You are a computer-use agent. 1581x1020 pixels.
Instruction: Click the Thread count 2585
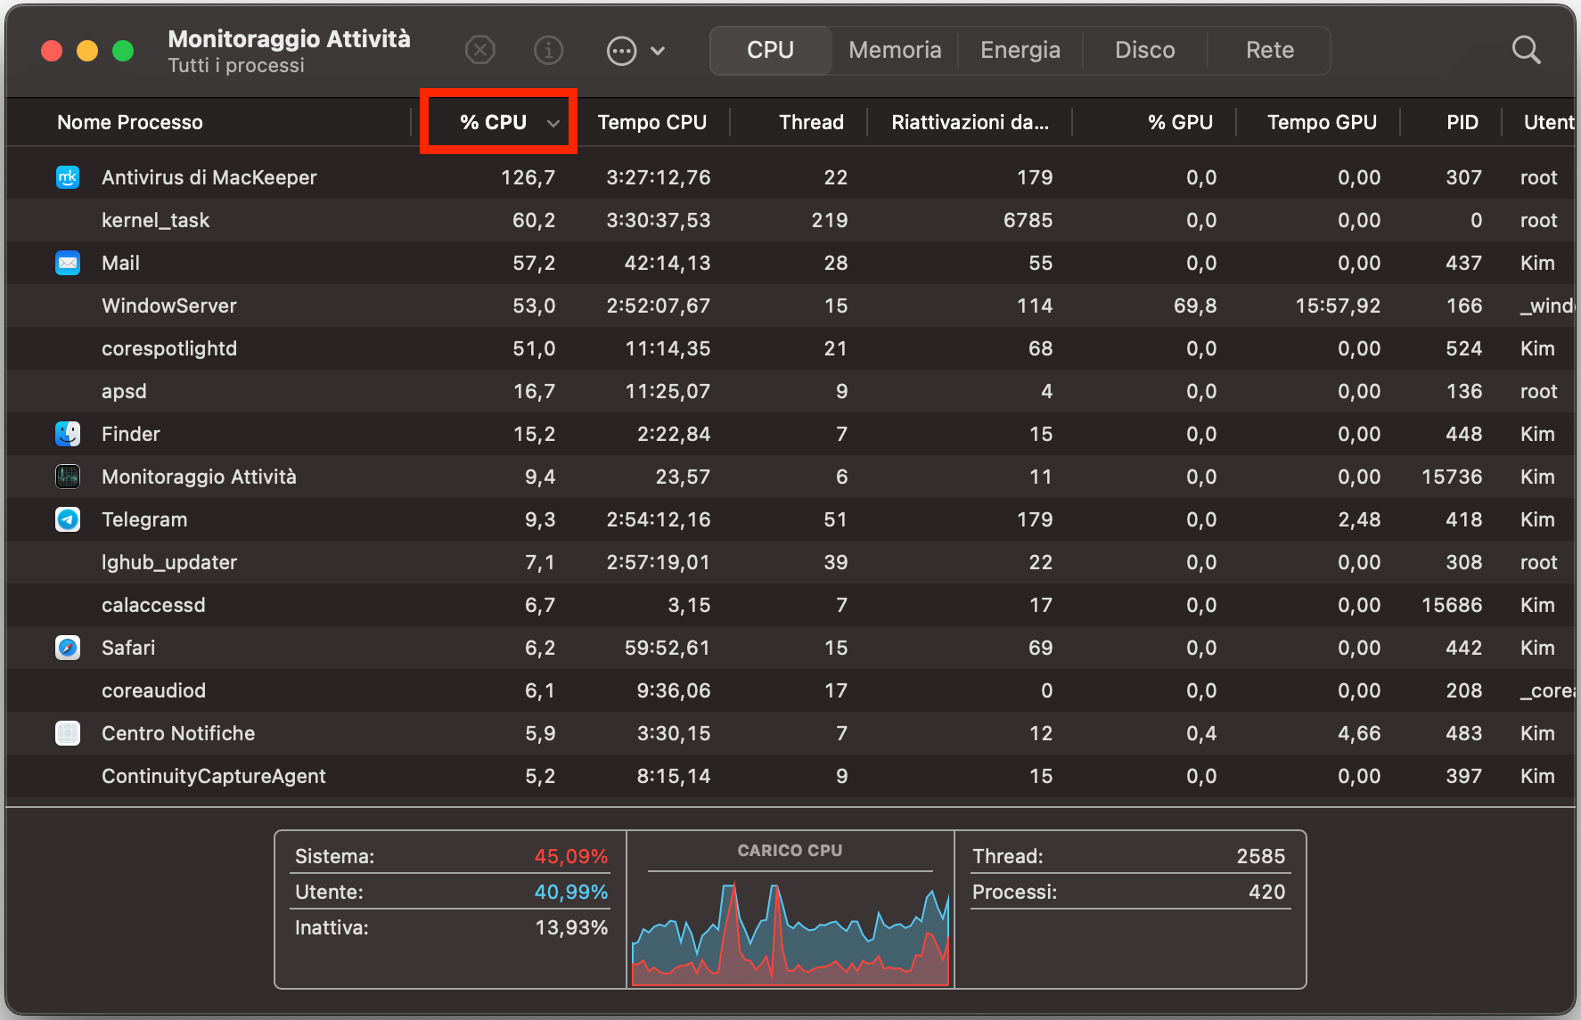click(x=1260, y=856)
